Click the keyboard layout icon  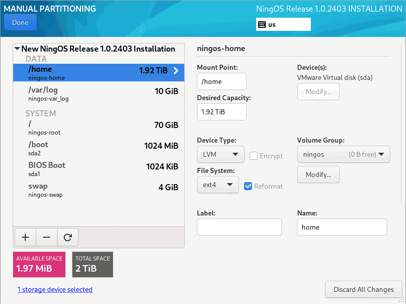pos(262,25)
